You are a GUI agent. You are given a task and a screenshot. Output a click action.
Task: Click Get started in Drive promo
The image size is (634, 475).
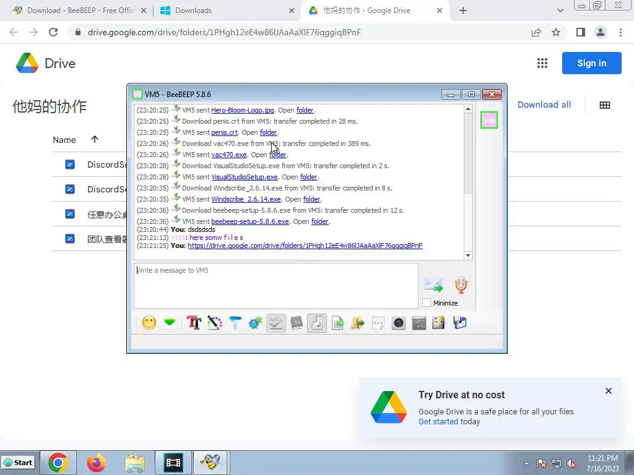[x=438, y=422]
